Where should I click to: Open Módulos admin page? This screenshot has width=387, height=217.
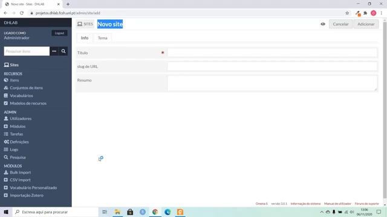[15, 126]
